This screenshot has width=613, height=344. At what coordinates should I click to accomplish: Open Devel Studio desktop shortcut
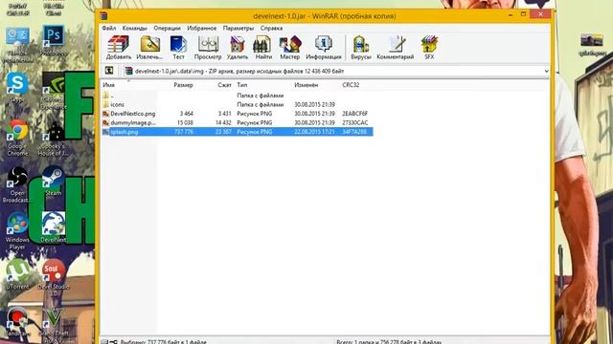point(54,278)
